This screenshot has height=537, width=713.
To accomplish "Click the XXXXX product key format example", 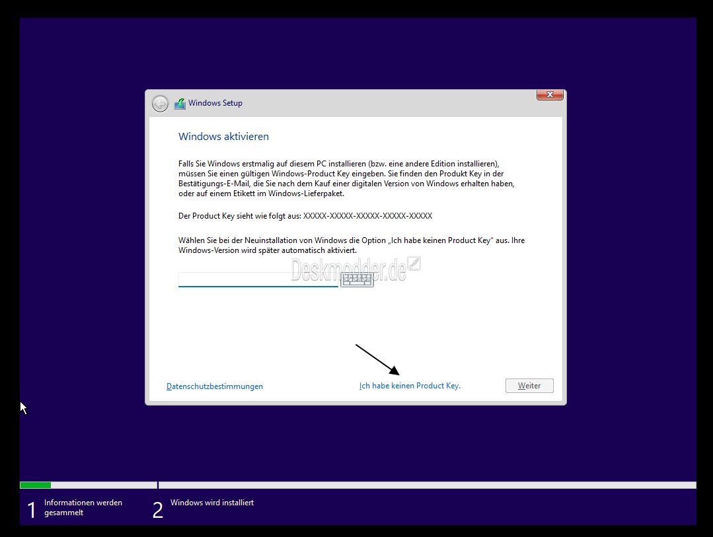I will (x=367, y=215).
